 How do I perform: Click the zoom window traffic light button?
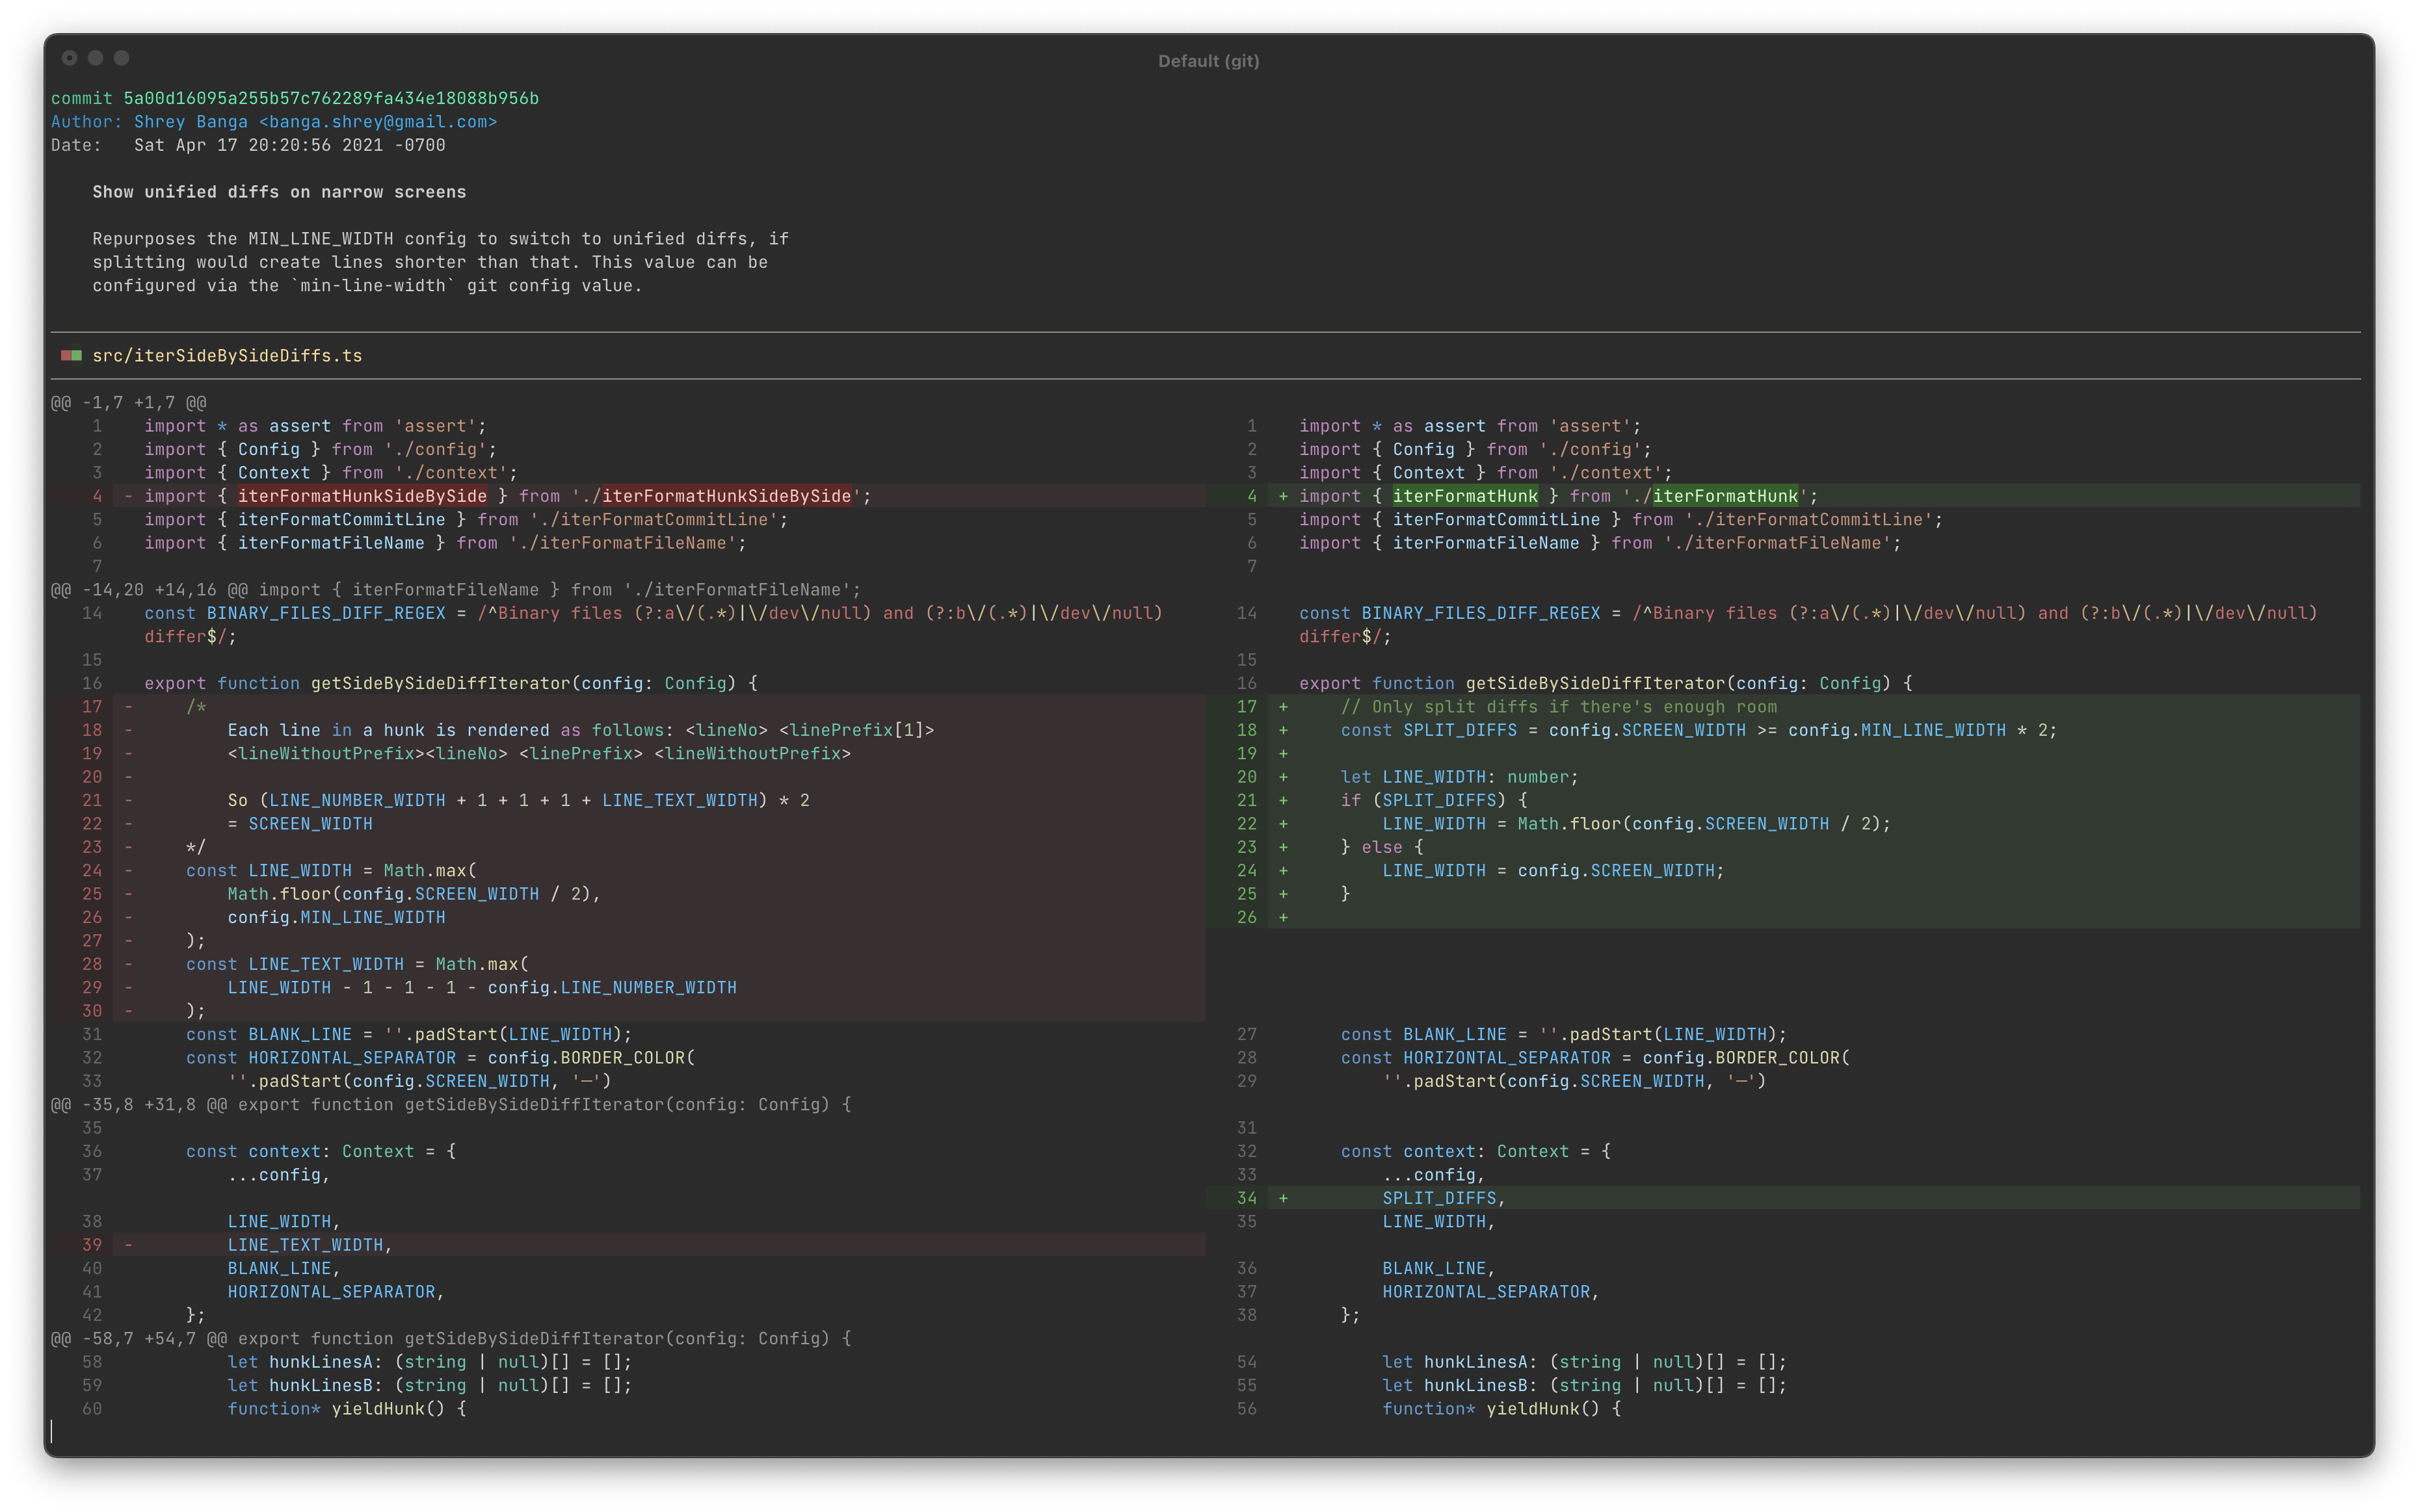tap(121, 58)
